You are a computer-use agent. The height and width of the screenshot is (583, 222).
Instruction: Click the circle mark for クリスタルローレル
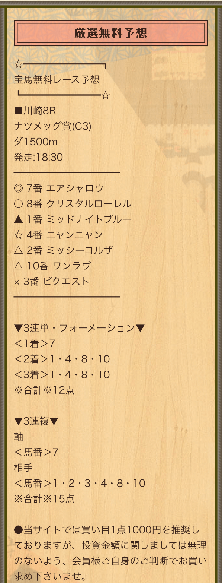pos(19,204)
